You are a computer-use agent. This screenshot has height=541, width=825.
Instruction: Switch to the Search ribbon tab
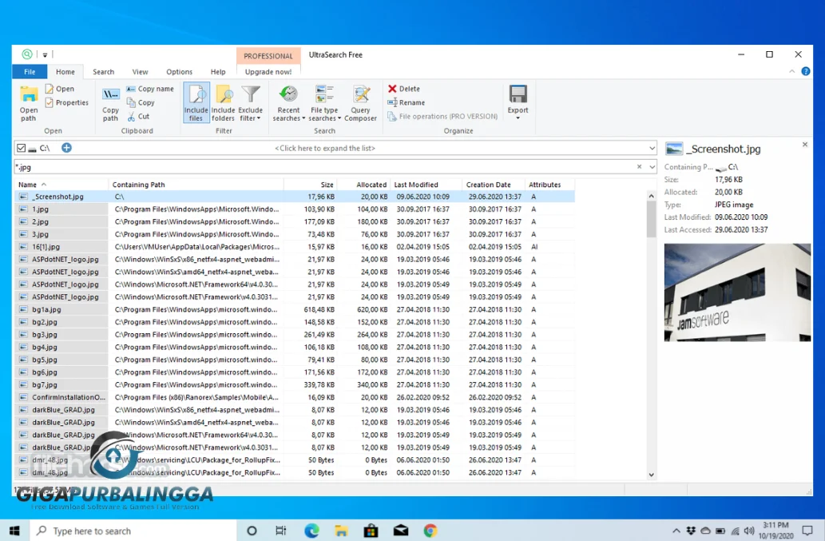[104, 72]
